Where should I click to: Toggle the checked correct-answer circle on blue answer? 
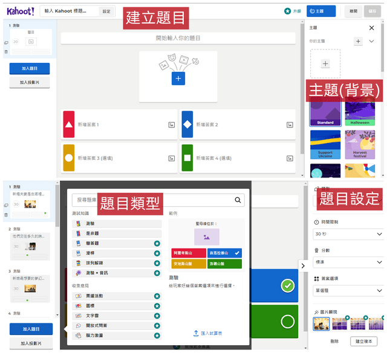288,285
